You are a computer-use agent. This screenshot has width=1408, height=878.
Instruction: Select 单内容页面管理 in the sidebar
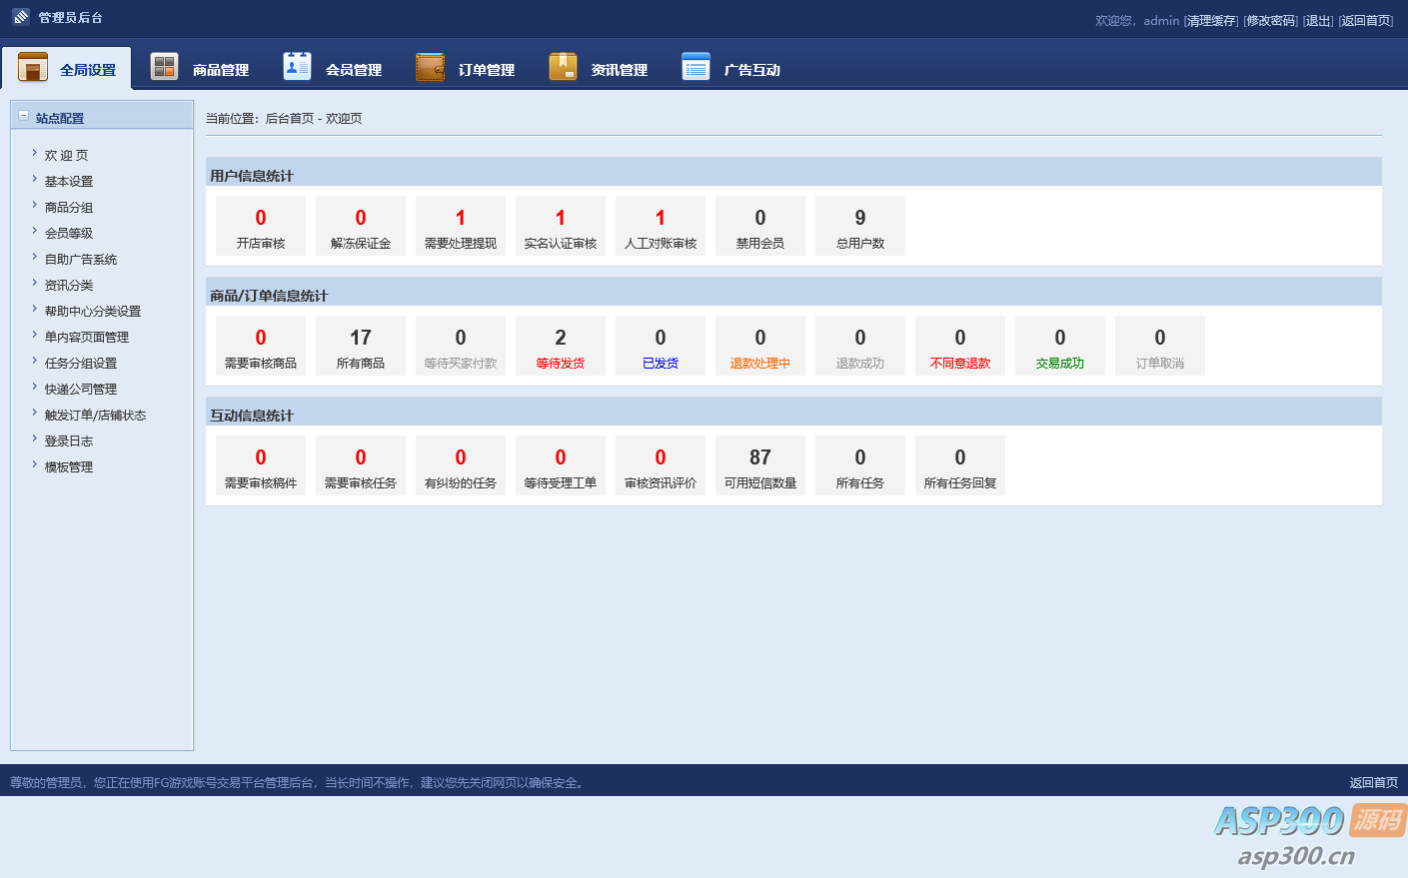pyautogui.click(x=87, y=338)
